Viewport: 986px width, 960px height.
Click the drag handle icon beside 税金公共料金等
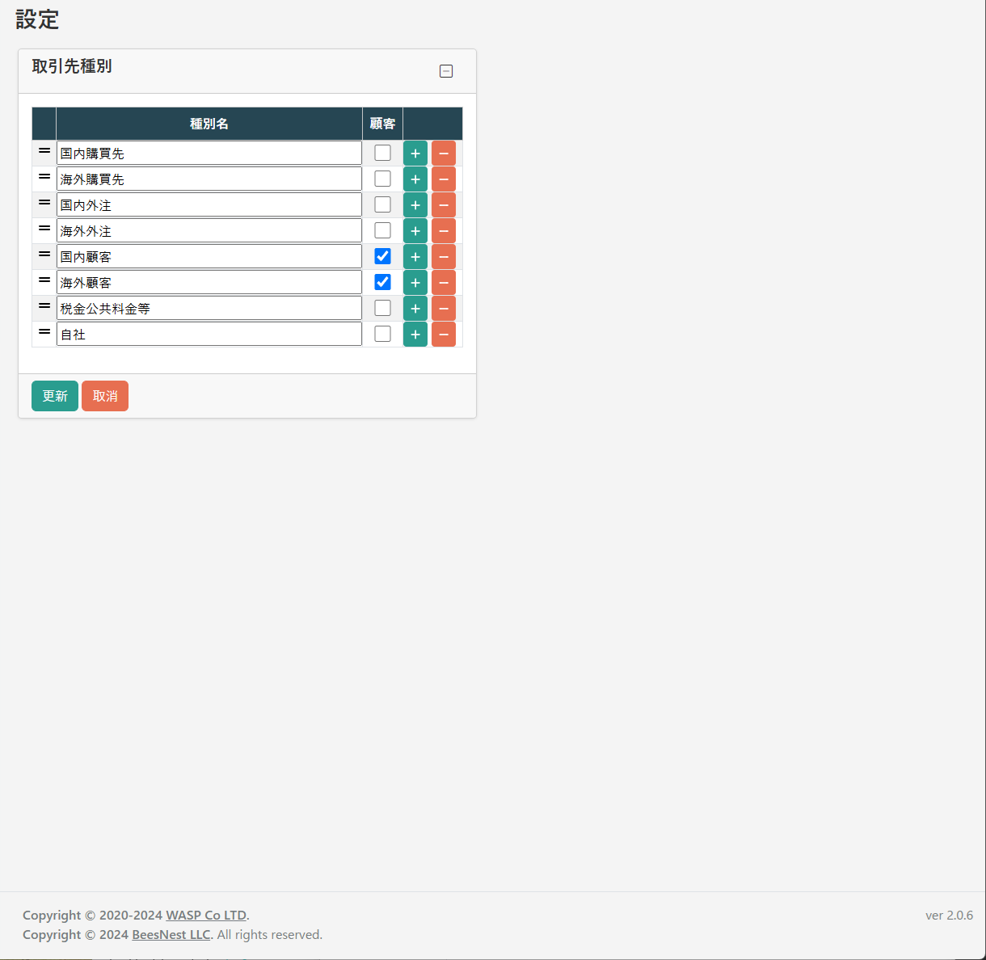[43, 306]
